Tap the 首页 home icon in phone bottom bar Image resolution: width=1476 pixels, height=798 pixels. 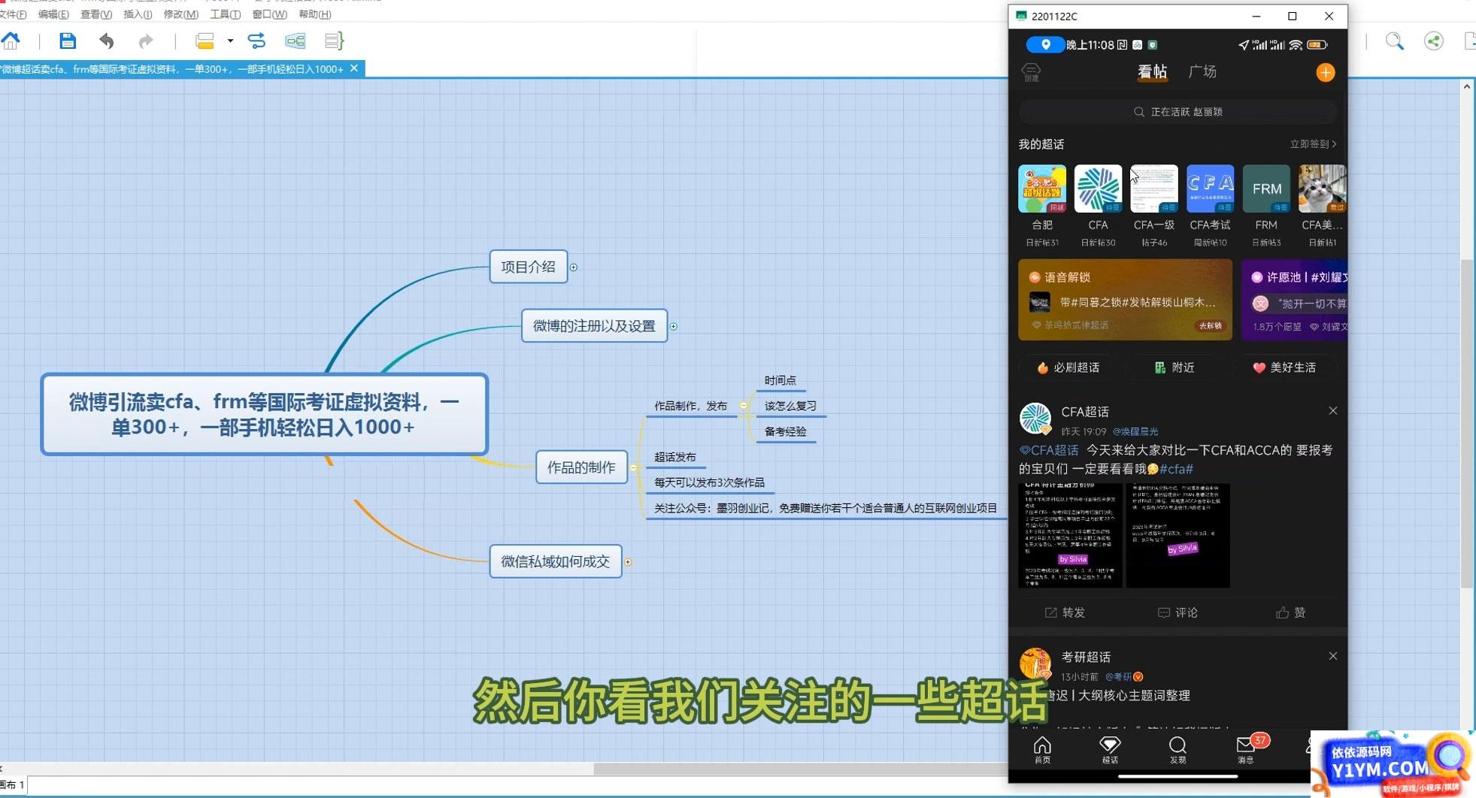coord(1042,749)
